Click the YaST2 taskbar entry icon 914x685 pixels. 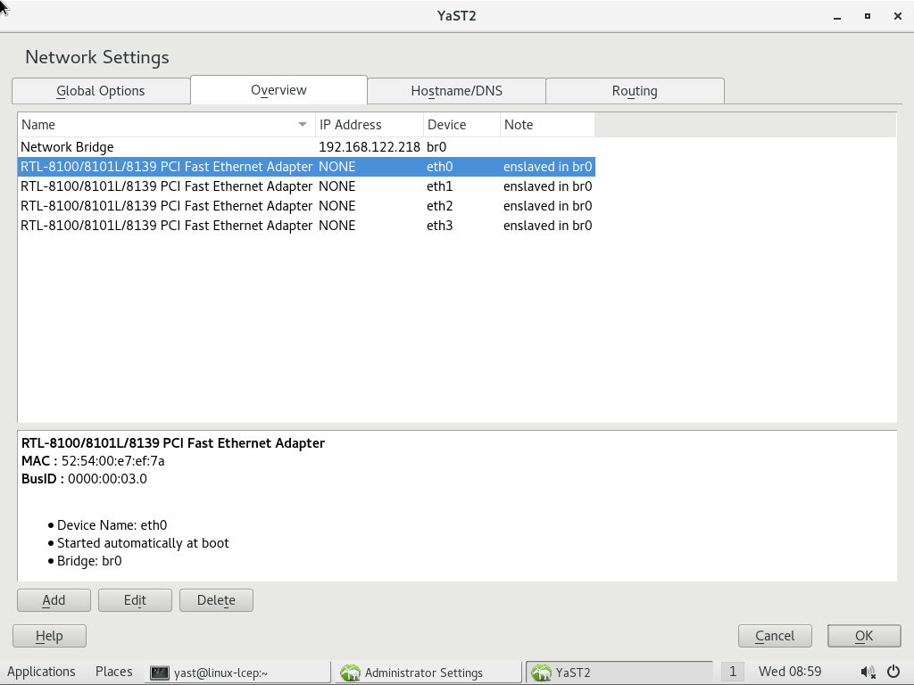click(541, 673)
